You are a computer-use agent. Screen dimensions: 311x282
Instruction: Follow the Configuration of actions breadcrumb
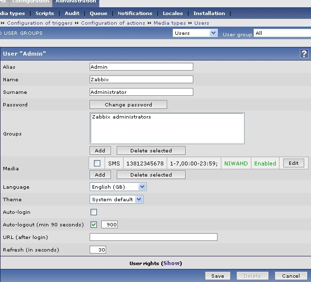pyautogui.click(x=113, y=23)
